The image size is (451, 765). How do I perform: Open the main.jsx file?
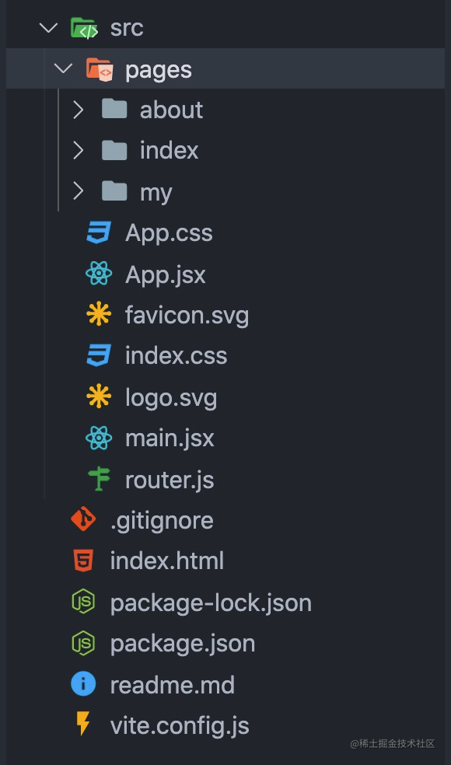170,438
